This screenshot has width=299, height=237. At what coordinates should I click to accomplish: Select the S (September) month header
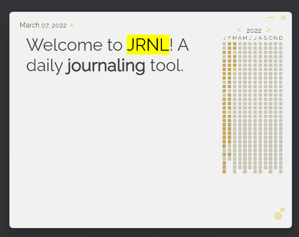tap(265, 38)
